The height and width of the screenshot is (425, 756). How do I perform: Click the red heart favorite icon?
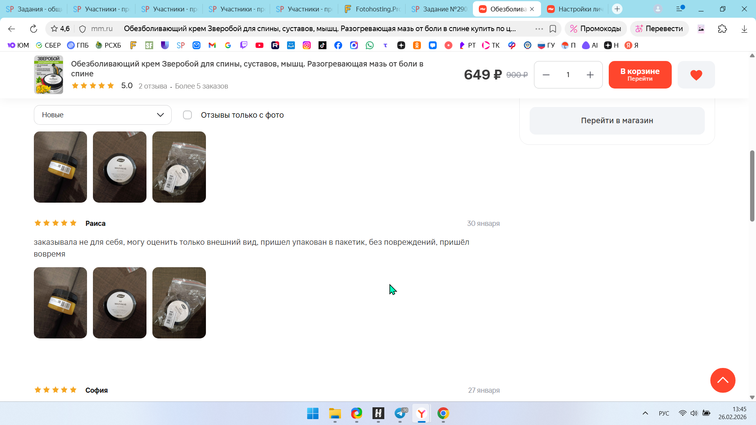pyautogui.click(x=696, y=75)
